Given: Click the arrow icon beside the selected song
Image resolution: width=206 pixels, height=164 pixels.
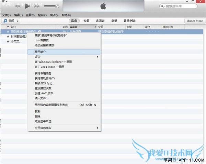Looking at the screenshot, I should (39, 31).
